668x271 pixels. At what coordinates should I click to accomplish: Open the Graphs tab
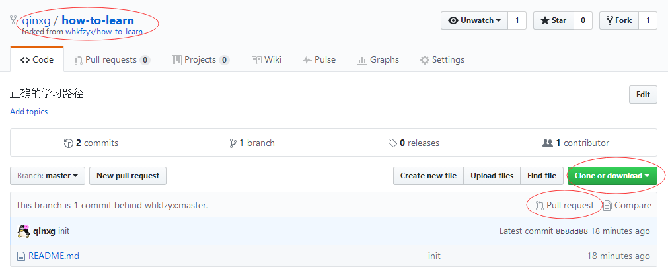pyautogui.click(x=378, y=59)
